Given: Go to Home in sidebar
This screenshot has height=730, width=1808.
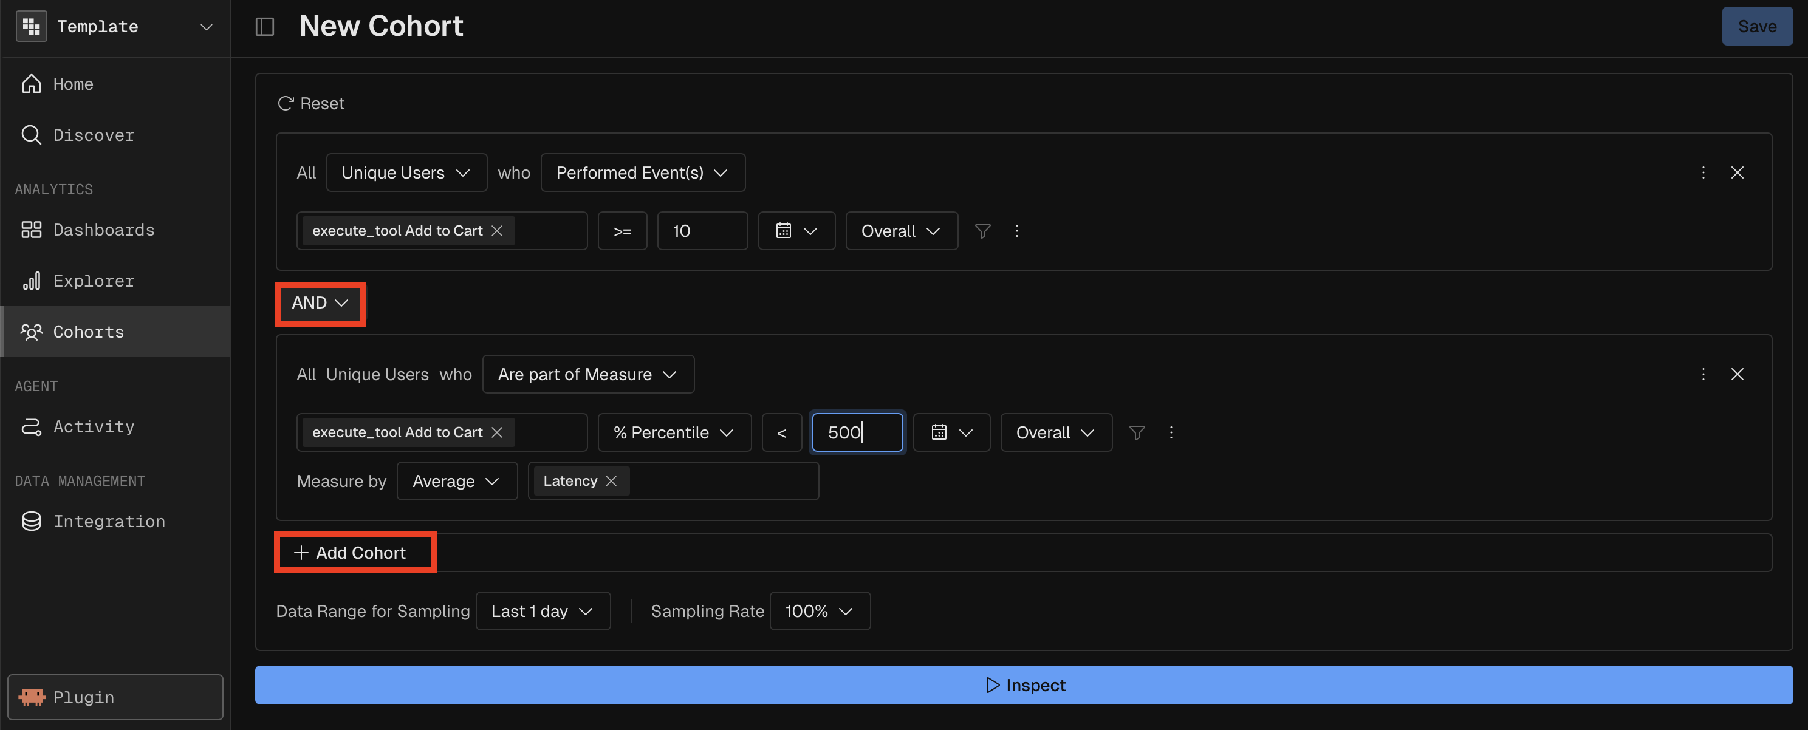Looking at the screenshot, I should [x=115, y=84].
